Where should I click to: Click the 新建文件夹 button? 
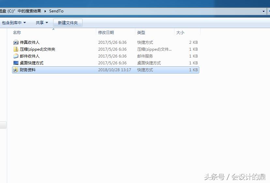pyautogui.click(x=68, y=23)
